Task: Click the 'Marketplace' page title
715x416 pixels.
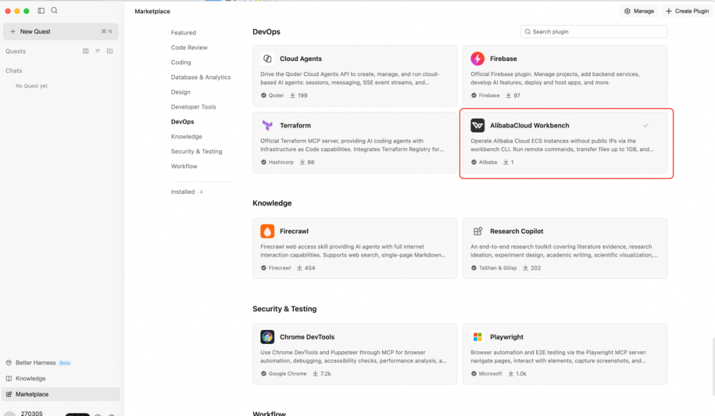Action: (152, 11)
